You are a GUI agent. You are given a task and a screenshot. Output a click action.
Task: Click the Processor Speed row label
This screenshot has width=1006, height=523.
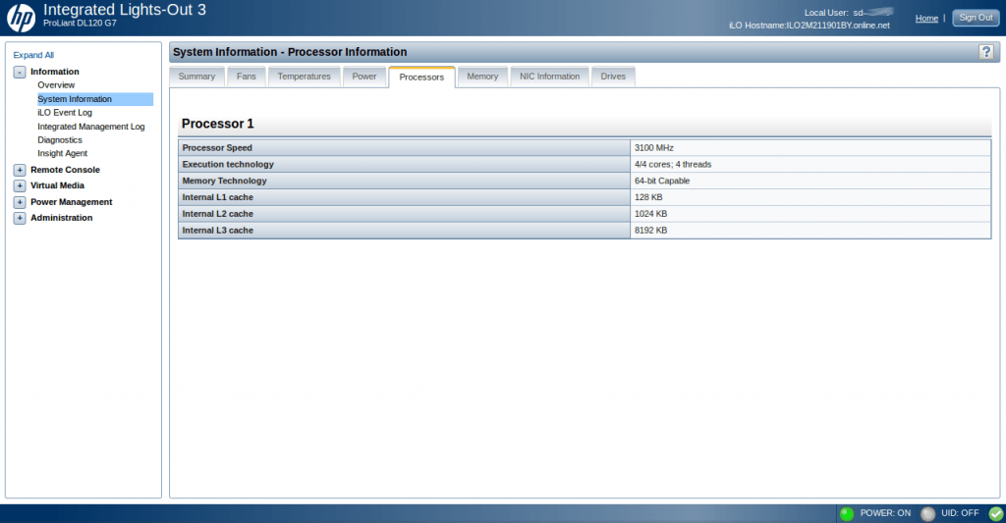click(217, 148)
